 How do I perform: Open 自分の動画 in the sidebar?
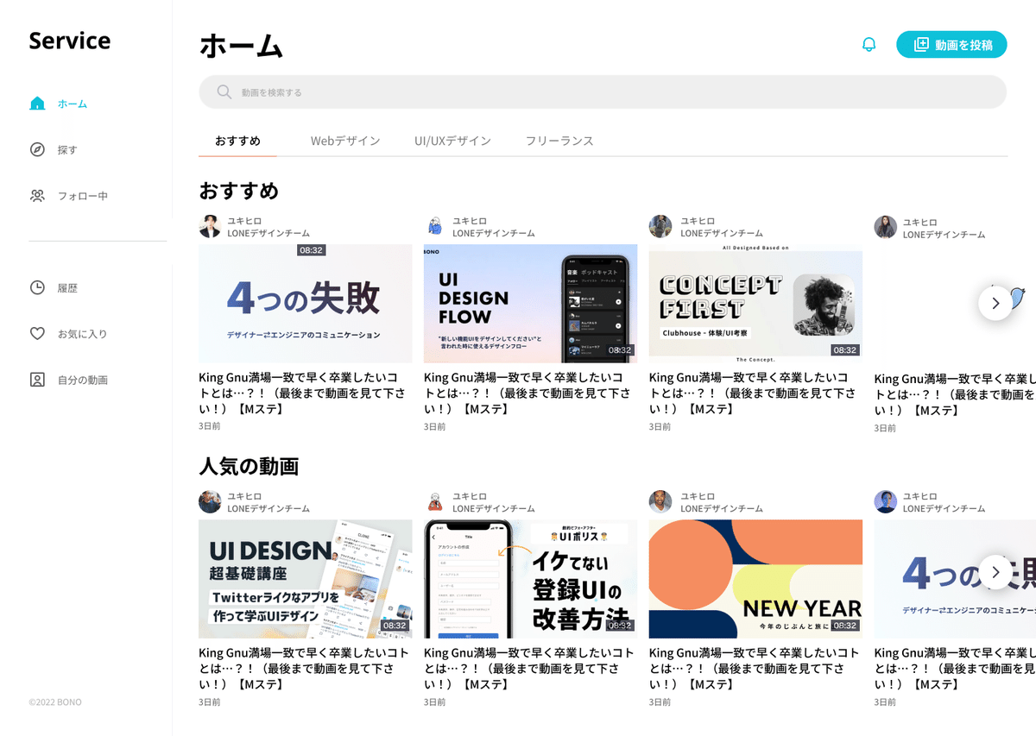tap(83, 380)
